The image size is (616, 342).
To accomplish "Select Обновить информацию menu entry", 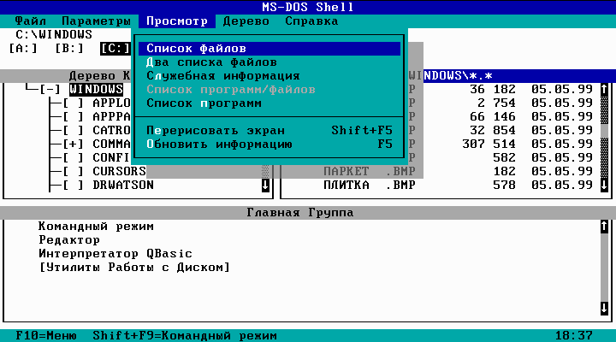I will 219,144.
